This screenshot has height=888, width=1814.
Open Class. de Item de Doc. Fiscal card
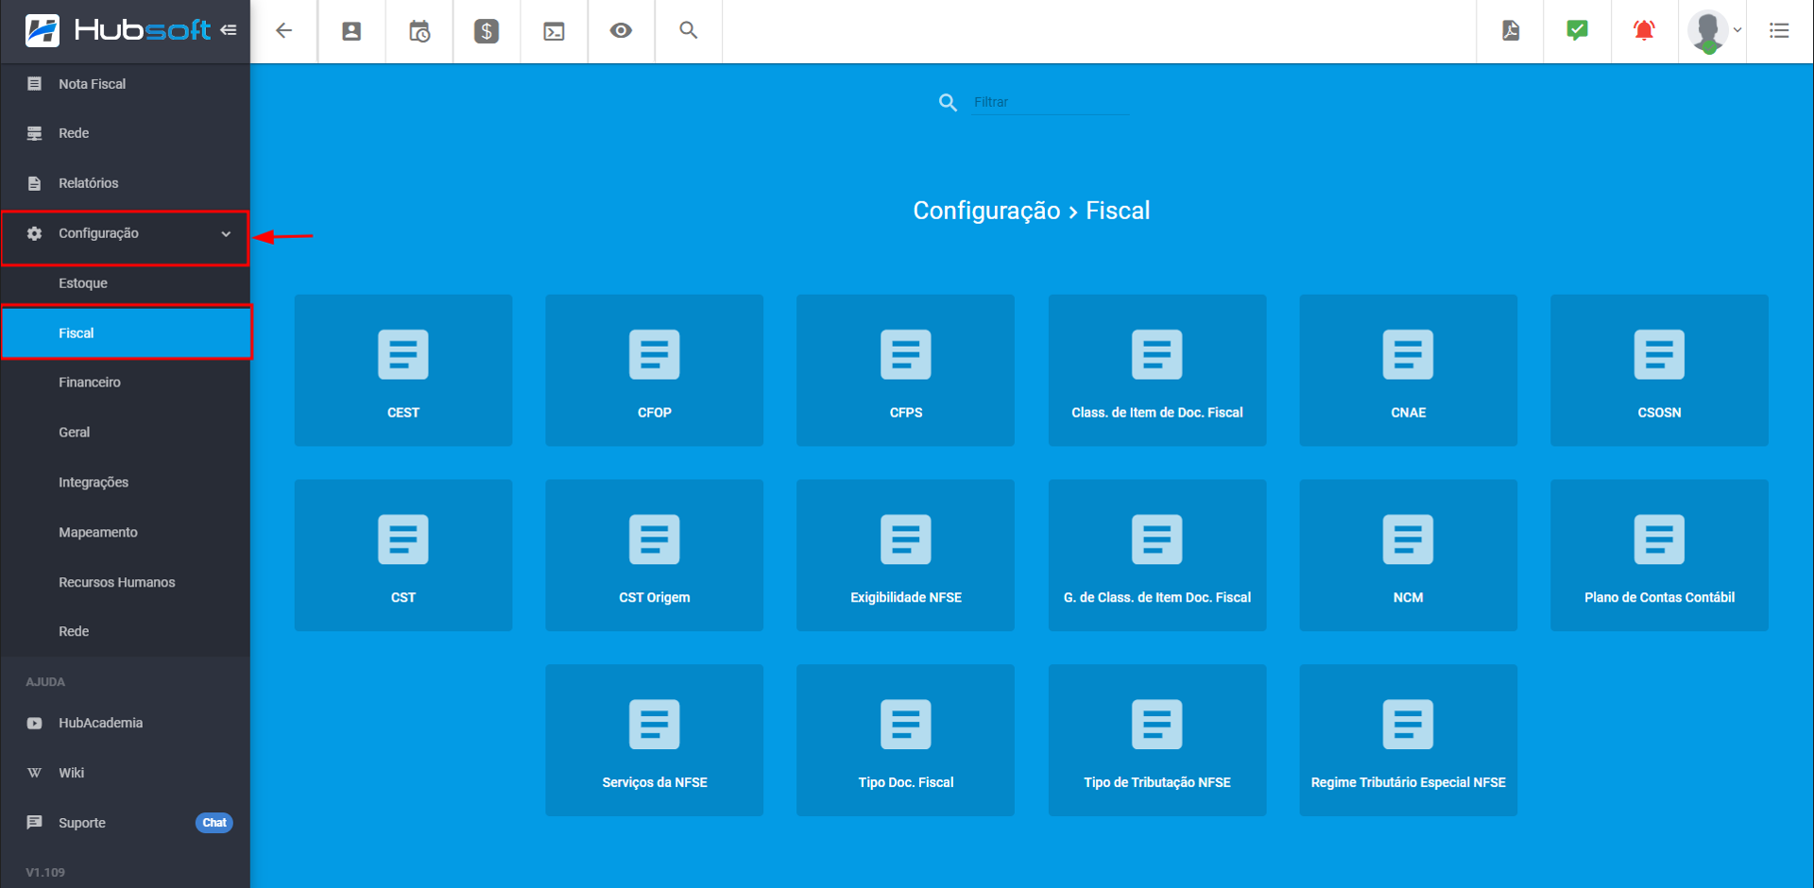pos(1157,370)
